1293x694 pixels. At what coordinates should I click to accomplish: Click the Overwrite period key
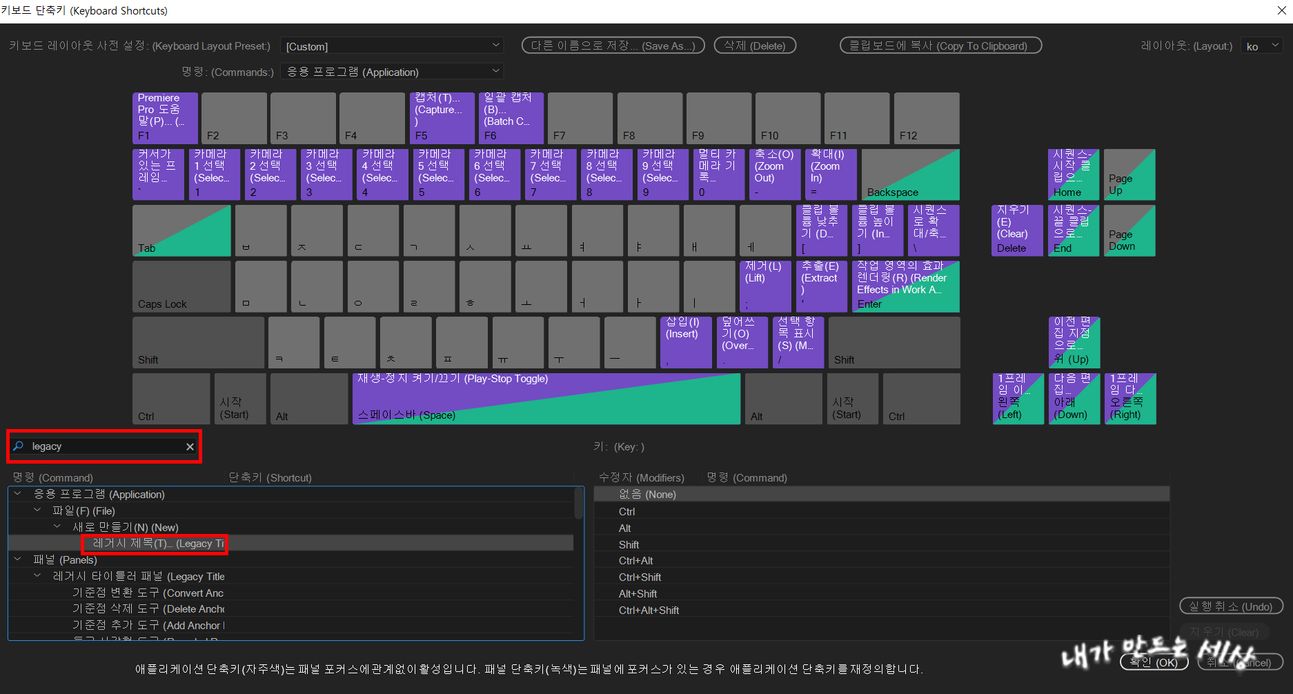(x=742, y=343)
